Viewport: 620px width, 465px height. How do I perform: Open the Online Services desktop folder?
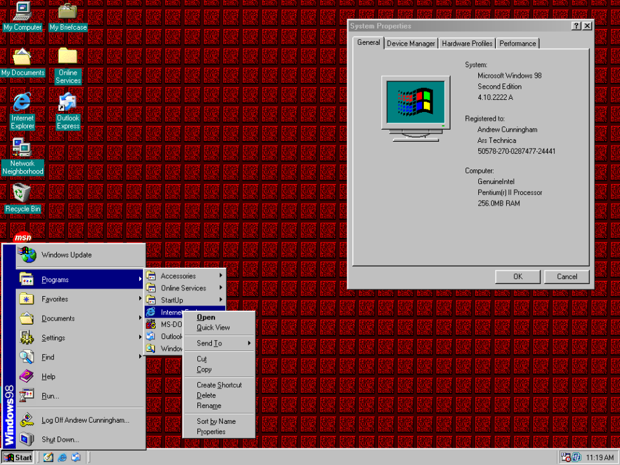68,56
